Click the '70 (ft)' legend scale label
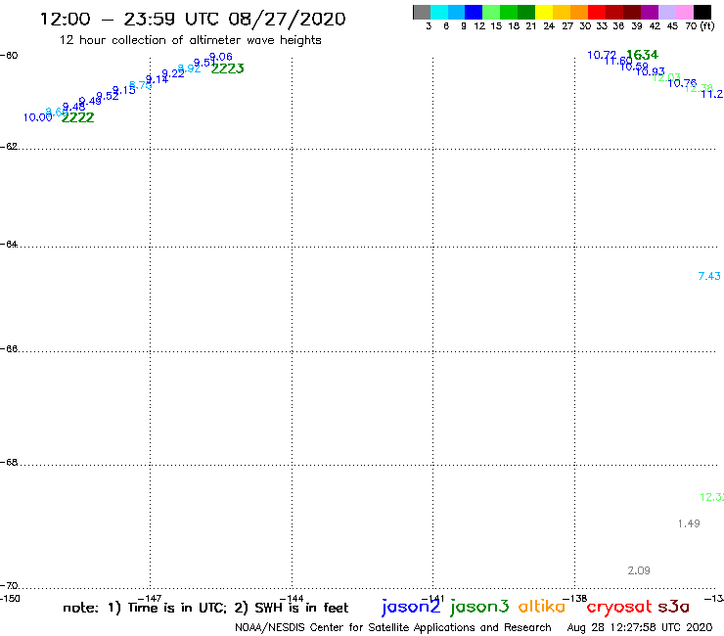 (x=700, y=26)
